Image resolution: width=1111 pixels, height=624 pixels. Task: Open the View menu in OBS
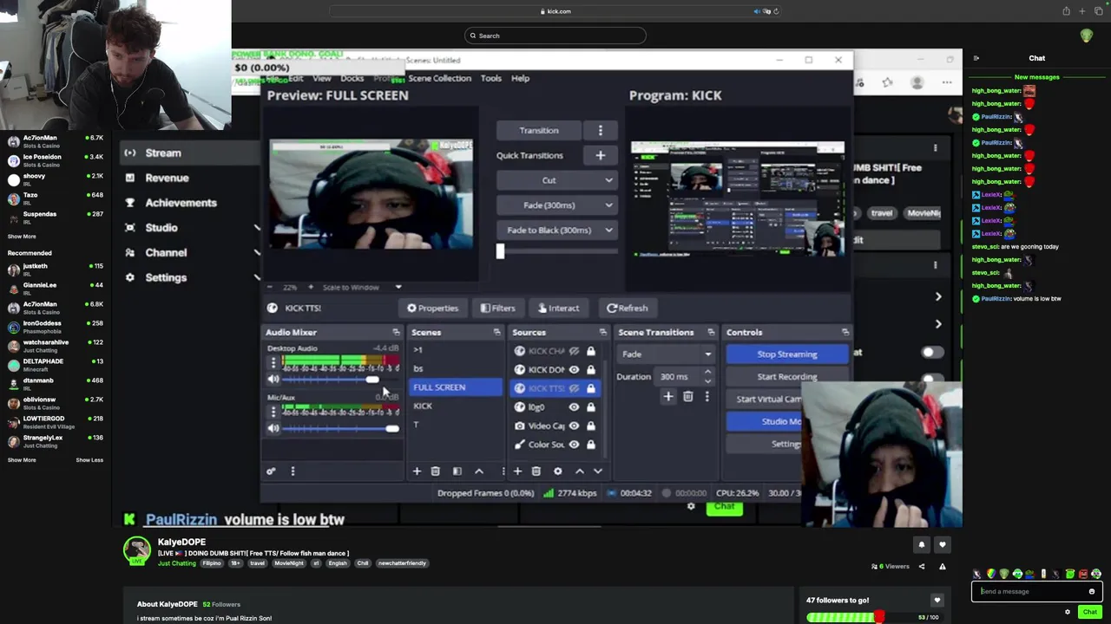[321, 78]
